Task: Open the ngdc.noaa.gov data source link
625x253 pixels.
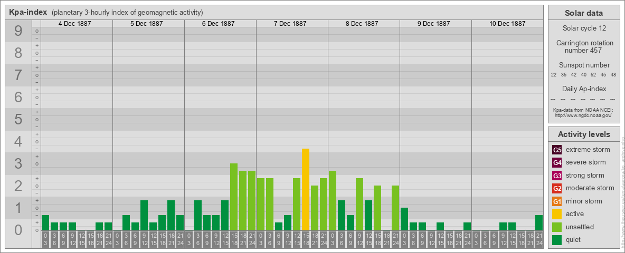Action: [582, 115]
